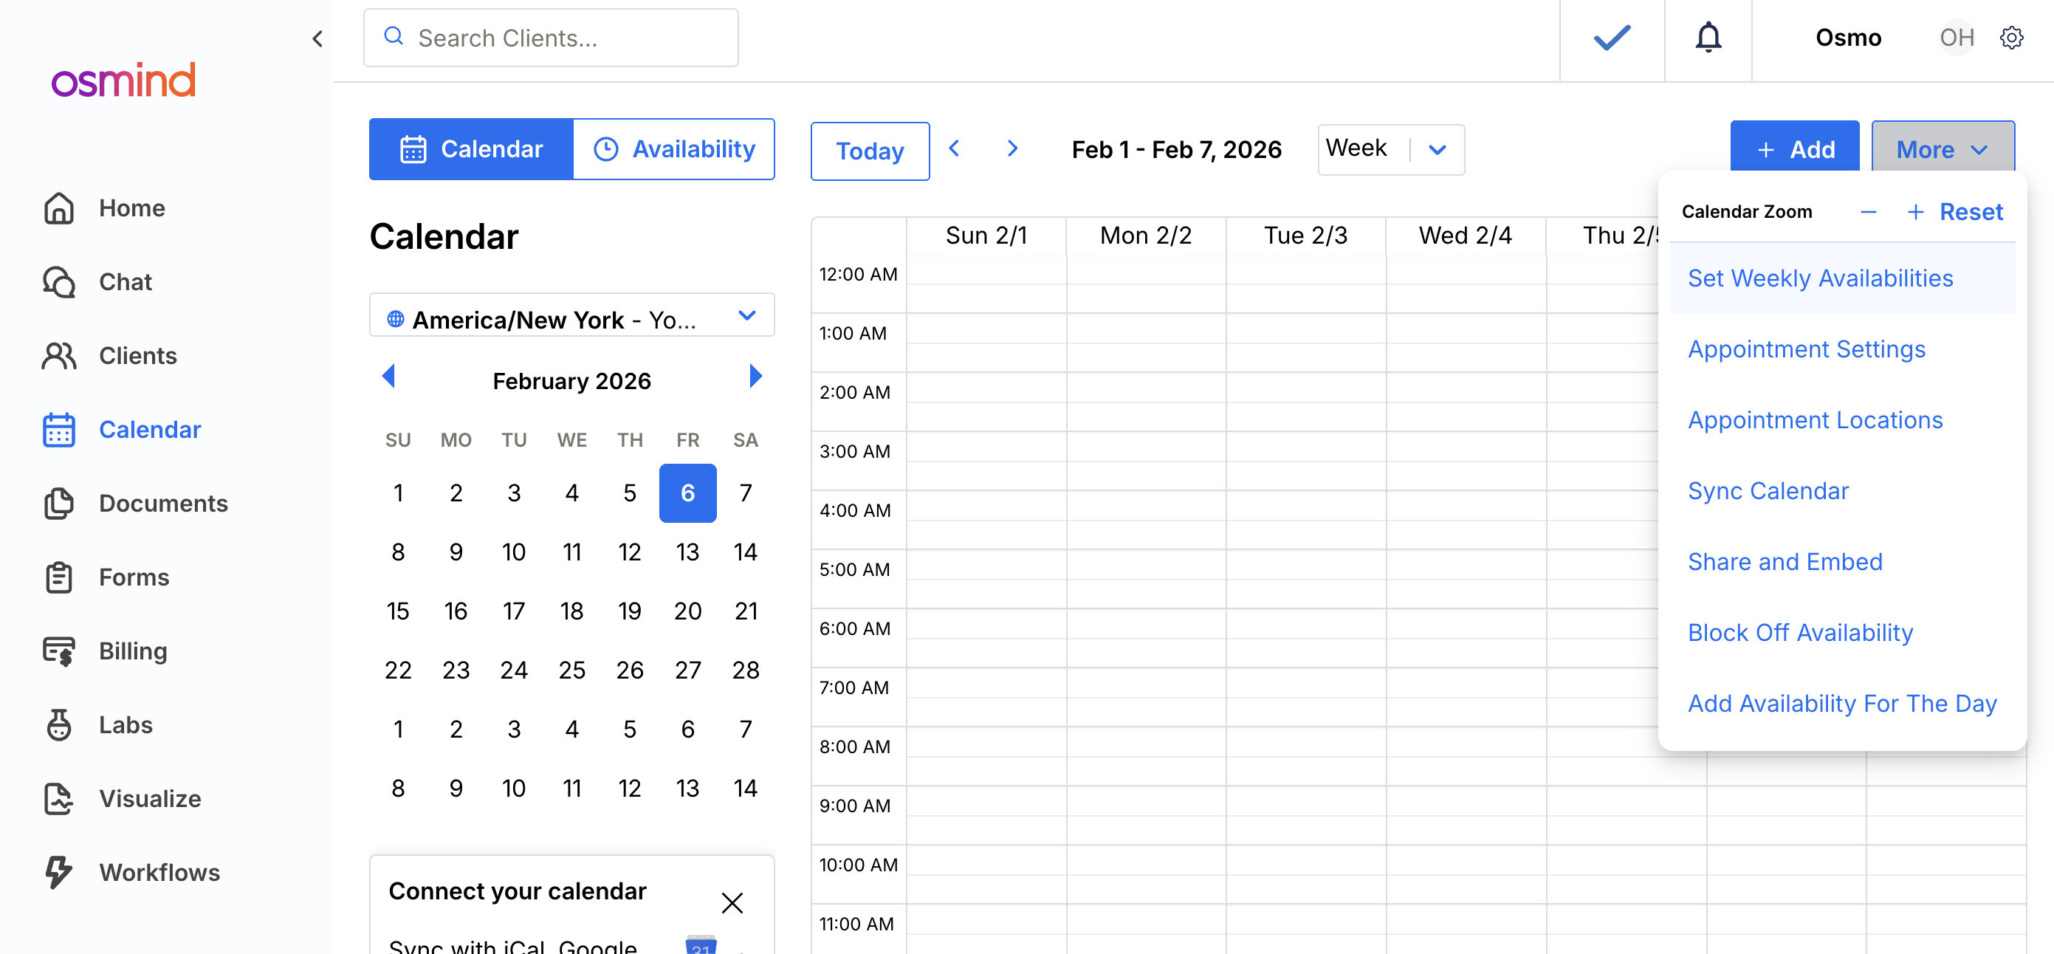Click the February 2026 month title

click(571, 381)
